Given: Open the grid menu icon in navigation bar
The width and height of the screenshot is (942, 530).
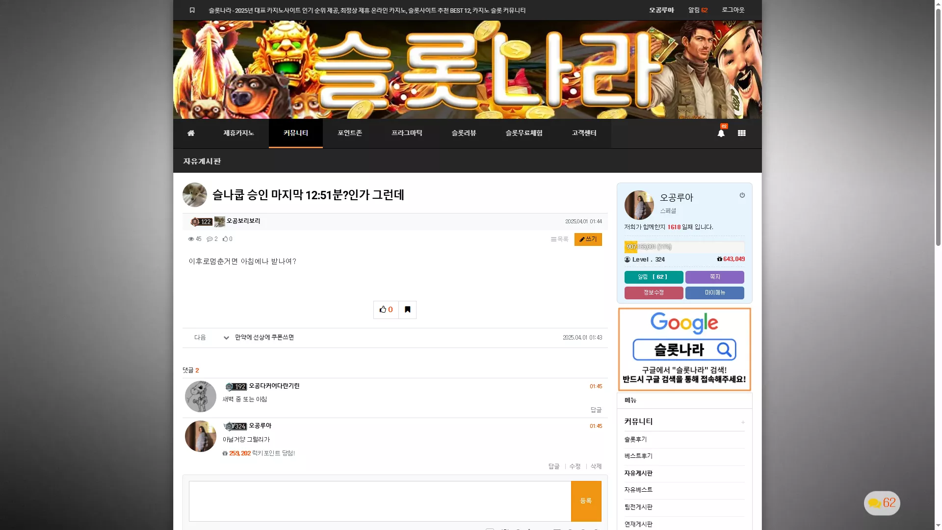Looking at the screenshot, I should click(742, 133).
